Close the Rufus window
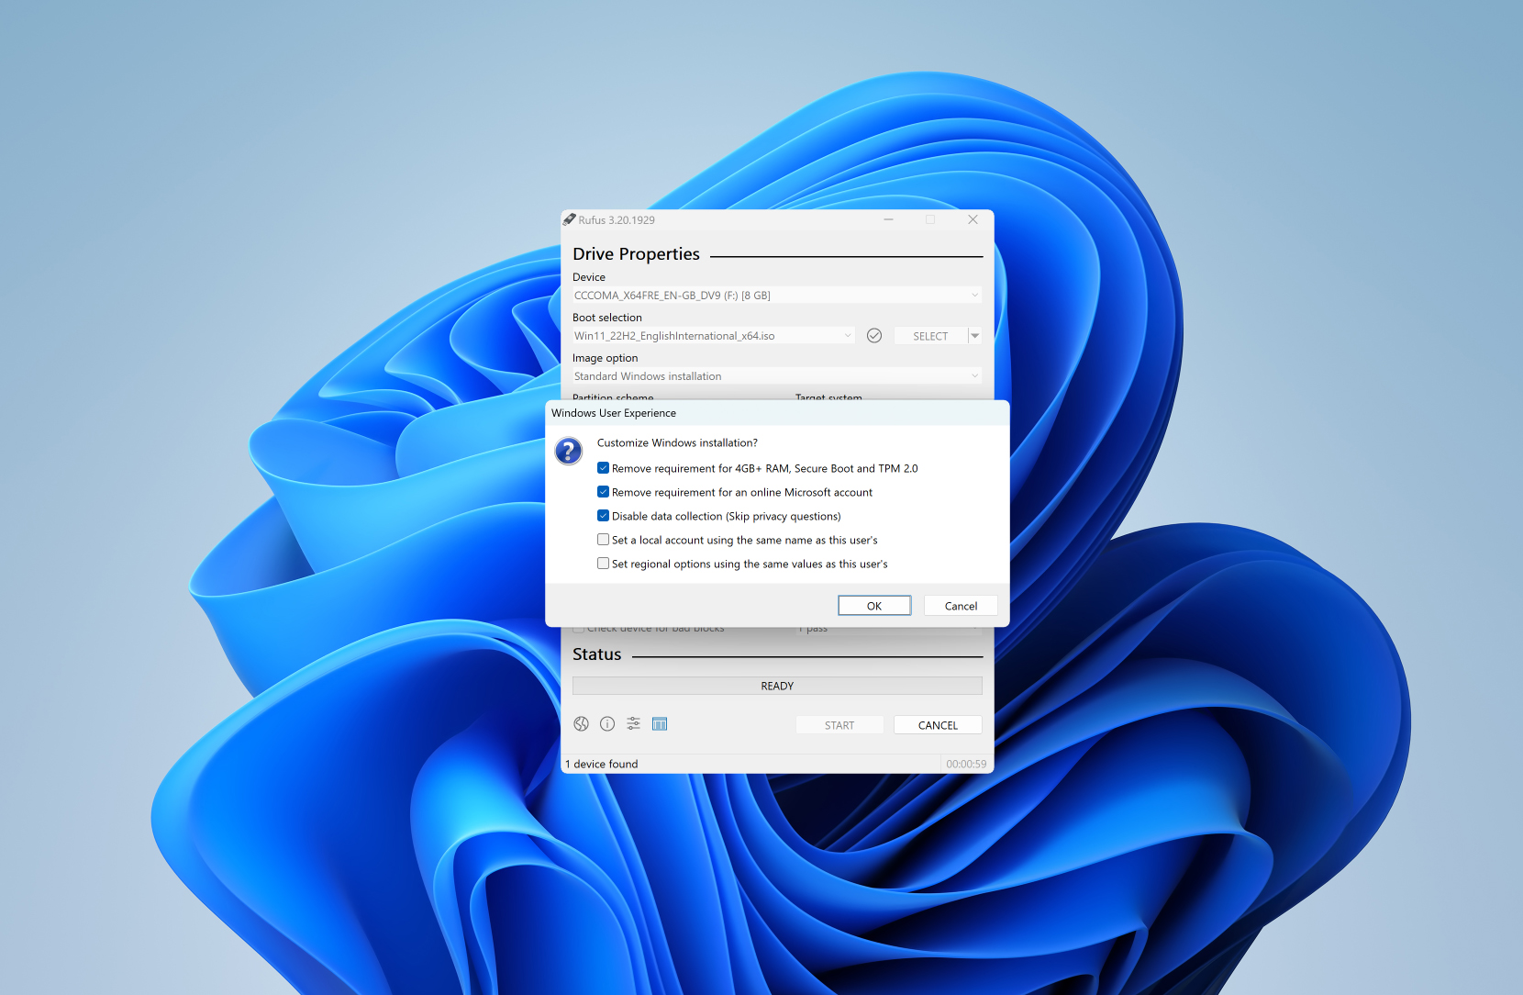This screenshot has height=995, width=1523. tap(973, 219)
